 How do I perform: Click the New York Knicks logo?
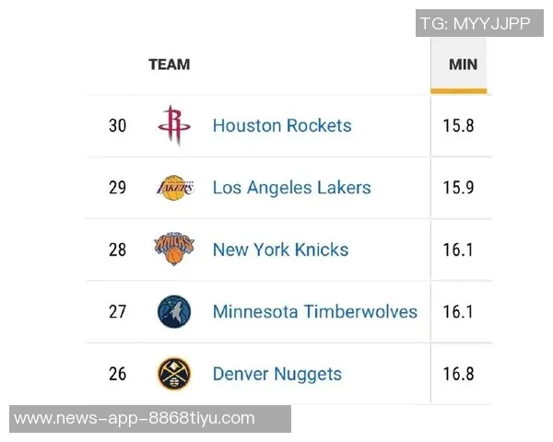tap(174, 250)
